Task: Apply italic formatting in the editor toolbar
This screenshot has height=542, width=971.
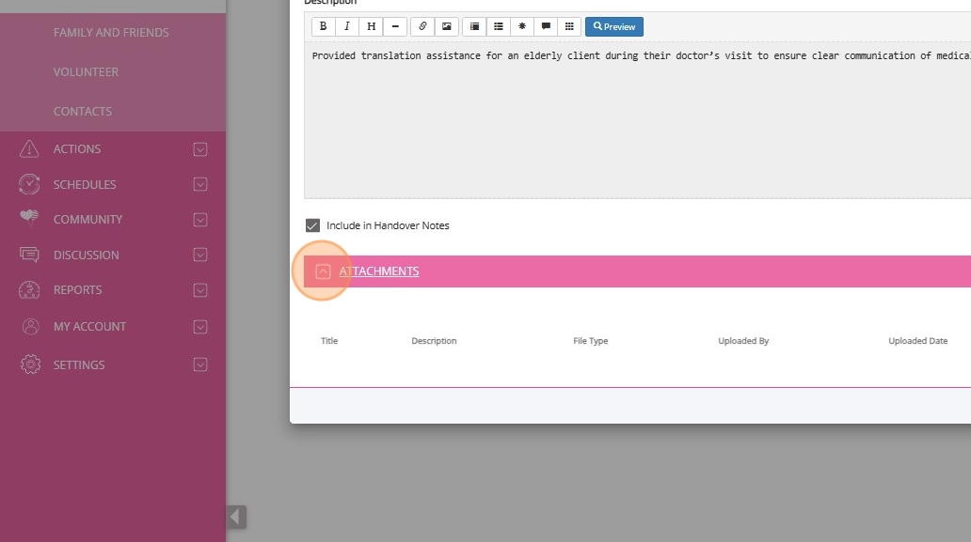Action: [x=347, y=26]
